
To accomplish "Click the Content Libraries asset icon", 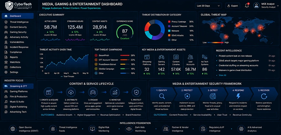I will click(176, 57).
